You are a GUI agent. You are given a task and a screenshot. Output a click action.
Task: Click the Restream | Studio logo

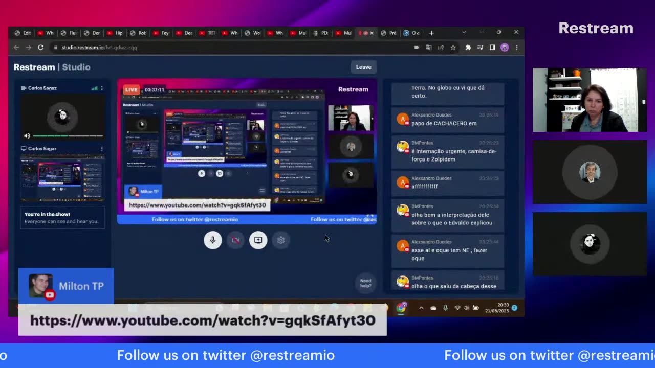[x=52, y=67]
